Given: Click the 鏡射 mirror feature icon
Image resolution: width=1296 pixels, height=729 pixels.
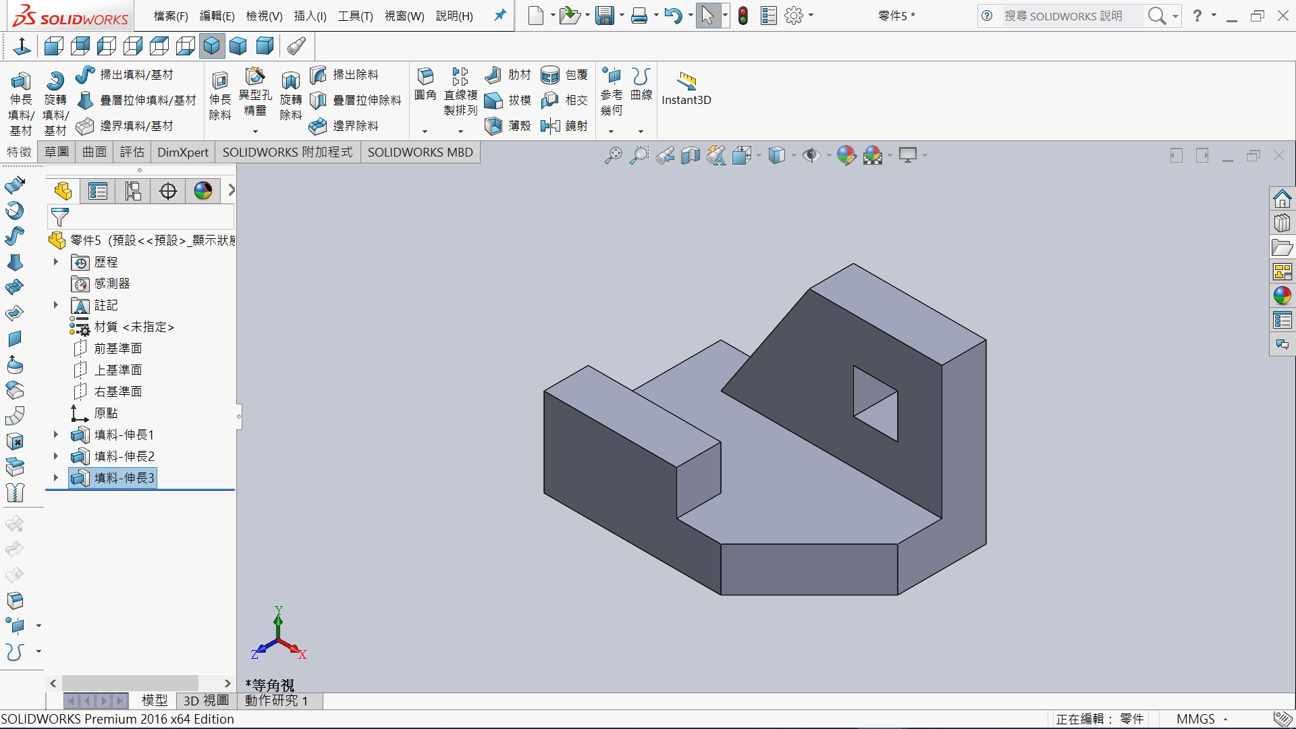Looking at the screenshot, I should coord(550,126).
